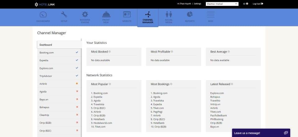Image resolution: width=298 pixels, height=137 pixels.
Task: Open Misc lines icon
Action: tap(210, 15)
